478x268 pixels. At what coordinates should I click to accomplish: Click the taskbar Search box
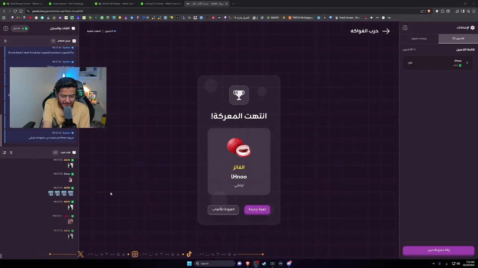tap(215, 264)
